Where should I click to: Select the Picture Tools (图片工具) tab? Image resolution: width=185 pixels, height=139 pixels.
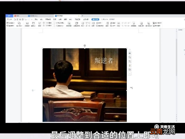click(x=95, y=19)
